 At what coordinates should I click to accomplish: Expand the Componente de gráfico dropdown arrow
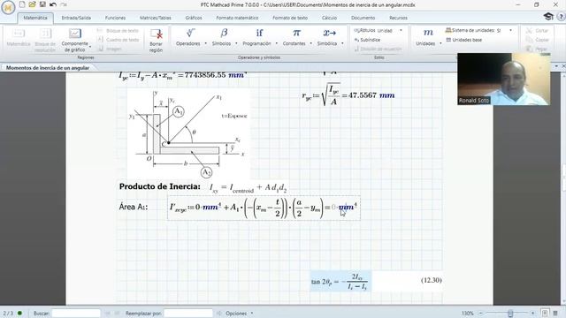(90, 47)
